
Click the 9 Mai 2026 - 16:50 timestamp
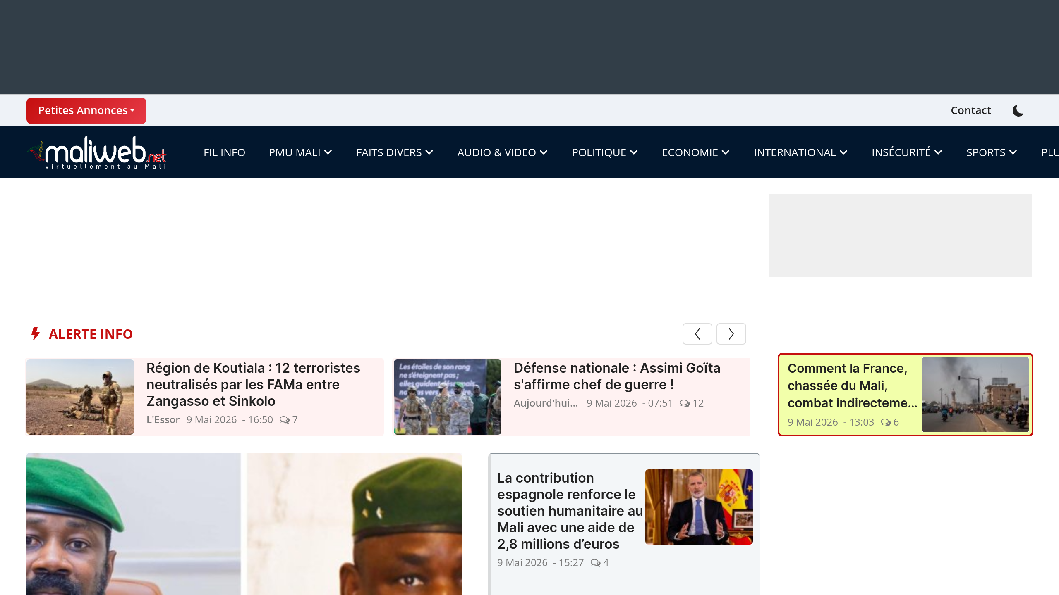(x=230, y=420)
